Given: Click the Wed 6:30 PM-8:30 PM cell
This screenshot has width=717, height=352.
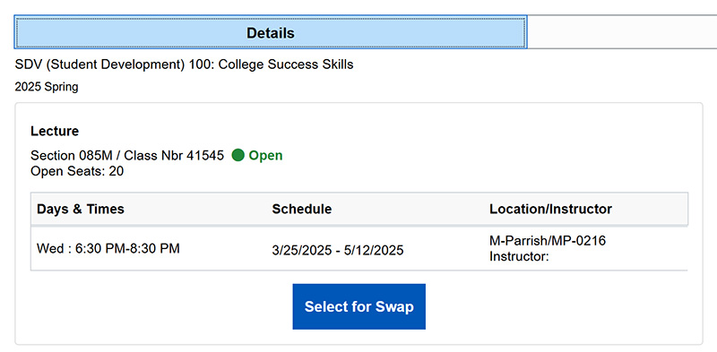Looking at the screenshot, I should (x=108, y=249).
